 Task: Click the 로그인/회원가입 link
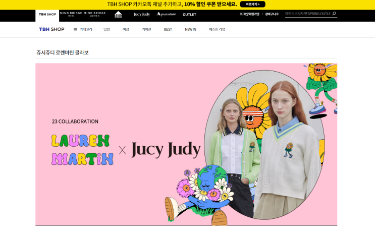249,14
